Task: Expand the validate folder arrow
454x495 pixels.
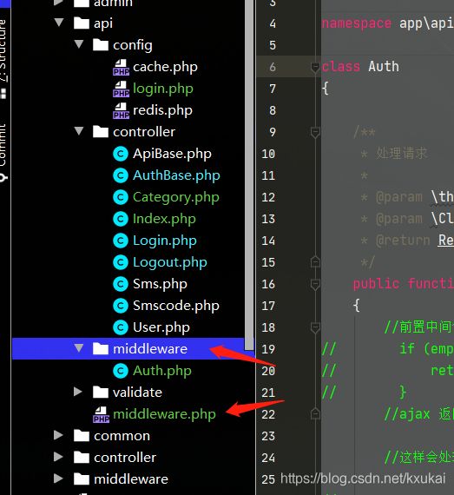Action: 78,392
